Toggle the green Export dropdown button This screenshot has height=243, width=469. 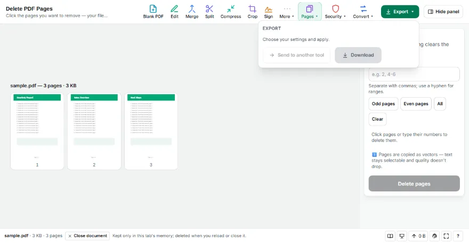(x=400, y=12)
